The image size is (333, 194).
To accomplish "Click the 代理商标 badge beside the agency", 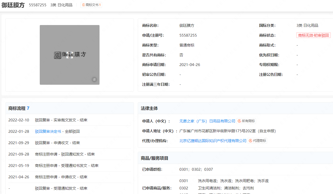I will click(x=258, y=141).
